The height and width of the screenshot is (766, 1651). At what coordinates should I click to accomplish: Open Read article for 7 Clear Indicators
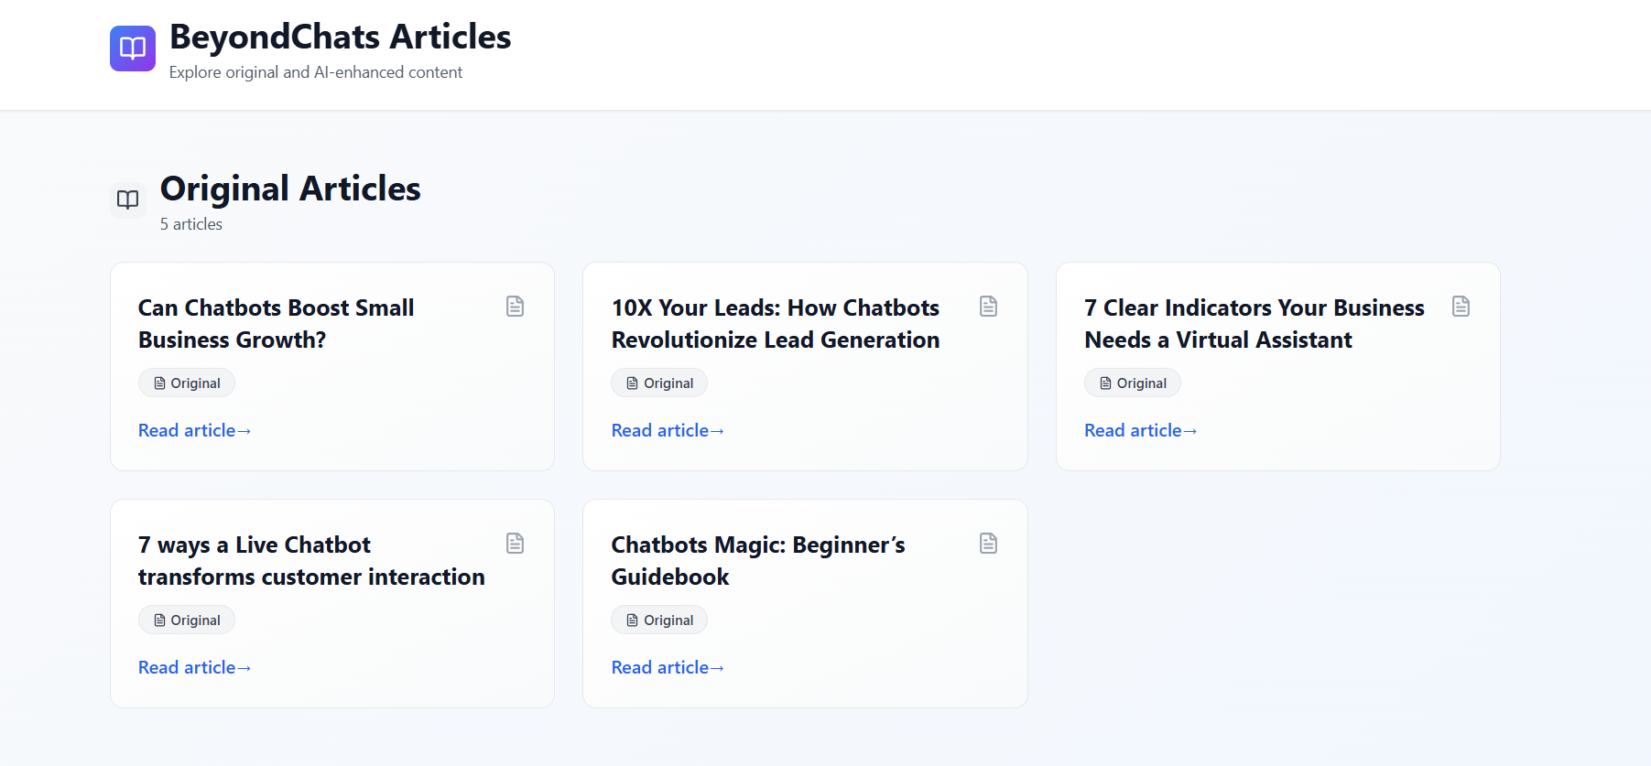[1139, 430]
